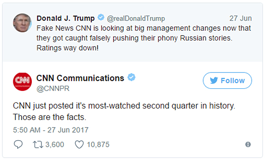Image resolution: width=265 pixels, height=160 pixels.
Task: Like the tweet with the heart icon
Action: (79, 145)
